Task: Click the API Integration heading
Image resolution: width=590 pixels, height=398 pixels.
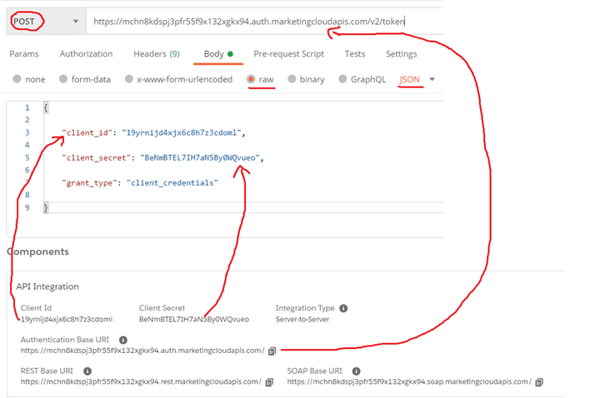Action: coord(47,286)
